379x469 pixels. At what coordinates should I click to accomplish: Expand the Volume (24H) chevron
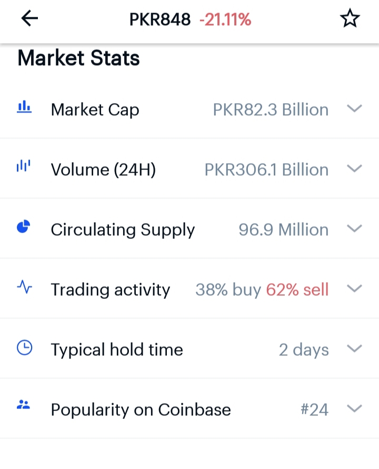355,169
